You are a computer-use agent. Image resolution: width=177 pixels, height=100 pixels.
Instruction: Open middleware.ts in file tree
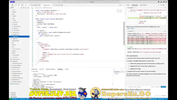pyautogui.click(x=16, y=67)
